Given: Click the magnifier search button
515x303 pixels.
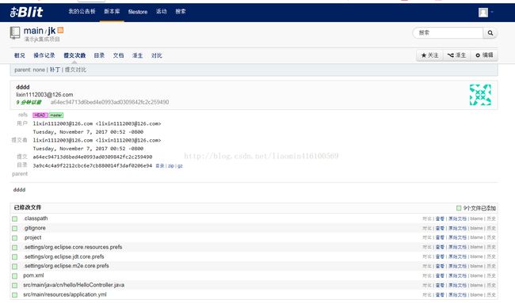Looking at the screenshot, I should [490, 32].
